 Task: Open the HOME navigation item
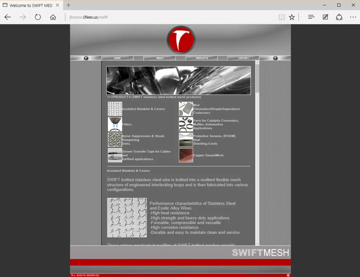(x=117, y=58)
